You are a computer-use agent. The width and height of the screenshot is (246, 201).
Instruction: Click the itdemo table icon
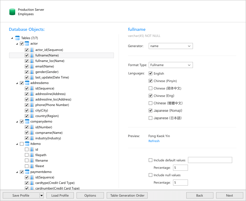(x=27, y=144)
